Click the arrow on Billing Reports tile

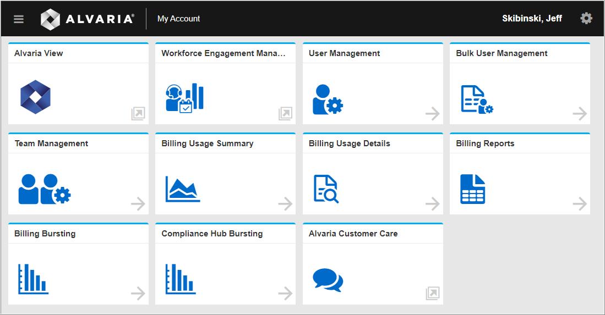pos(580,204)
